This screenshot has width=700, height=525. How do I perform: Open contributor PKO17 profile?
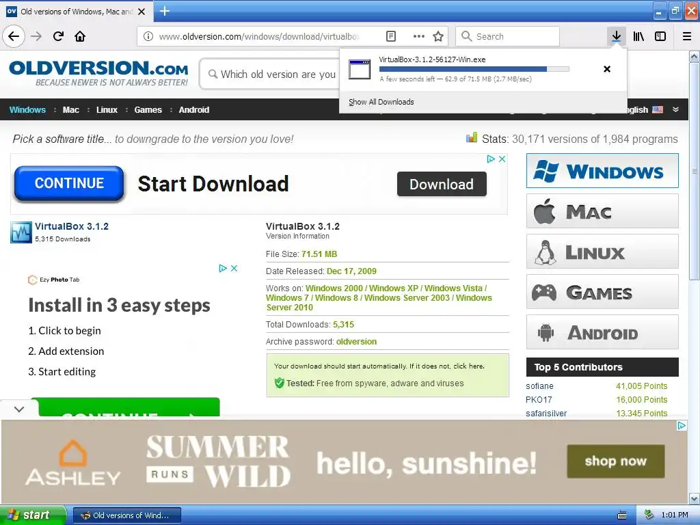click(539, 399)
